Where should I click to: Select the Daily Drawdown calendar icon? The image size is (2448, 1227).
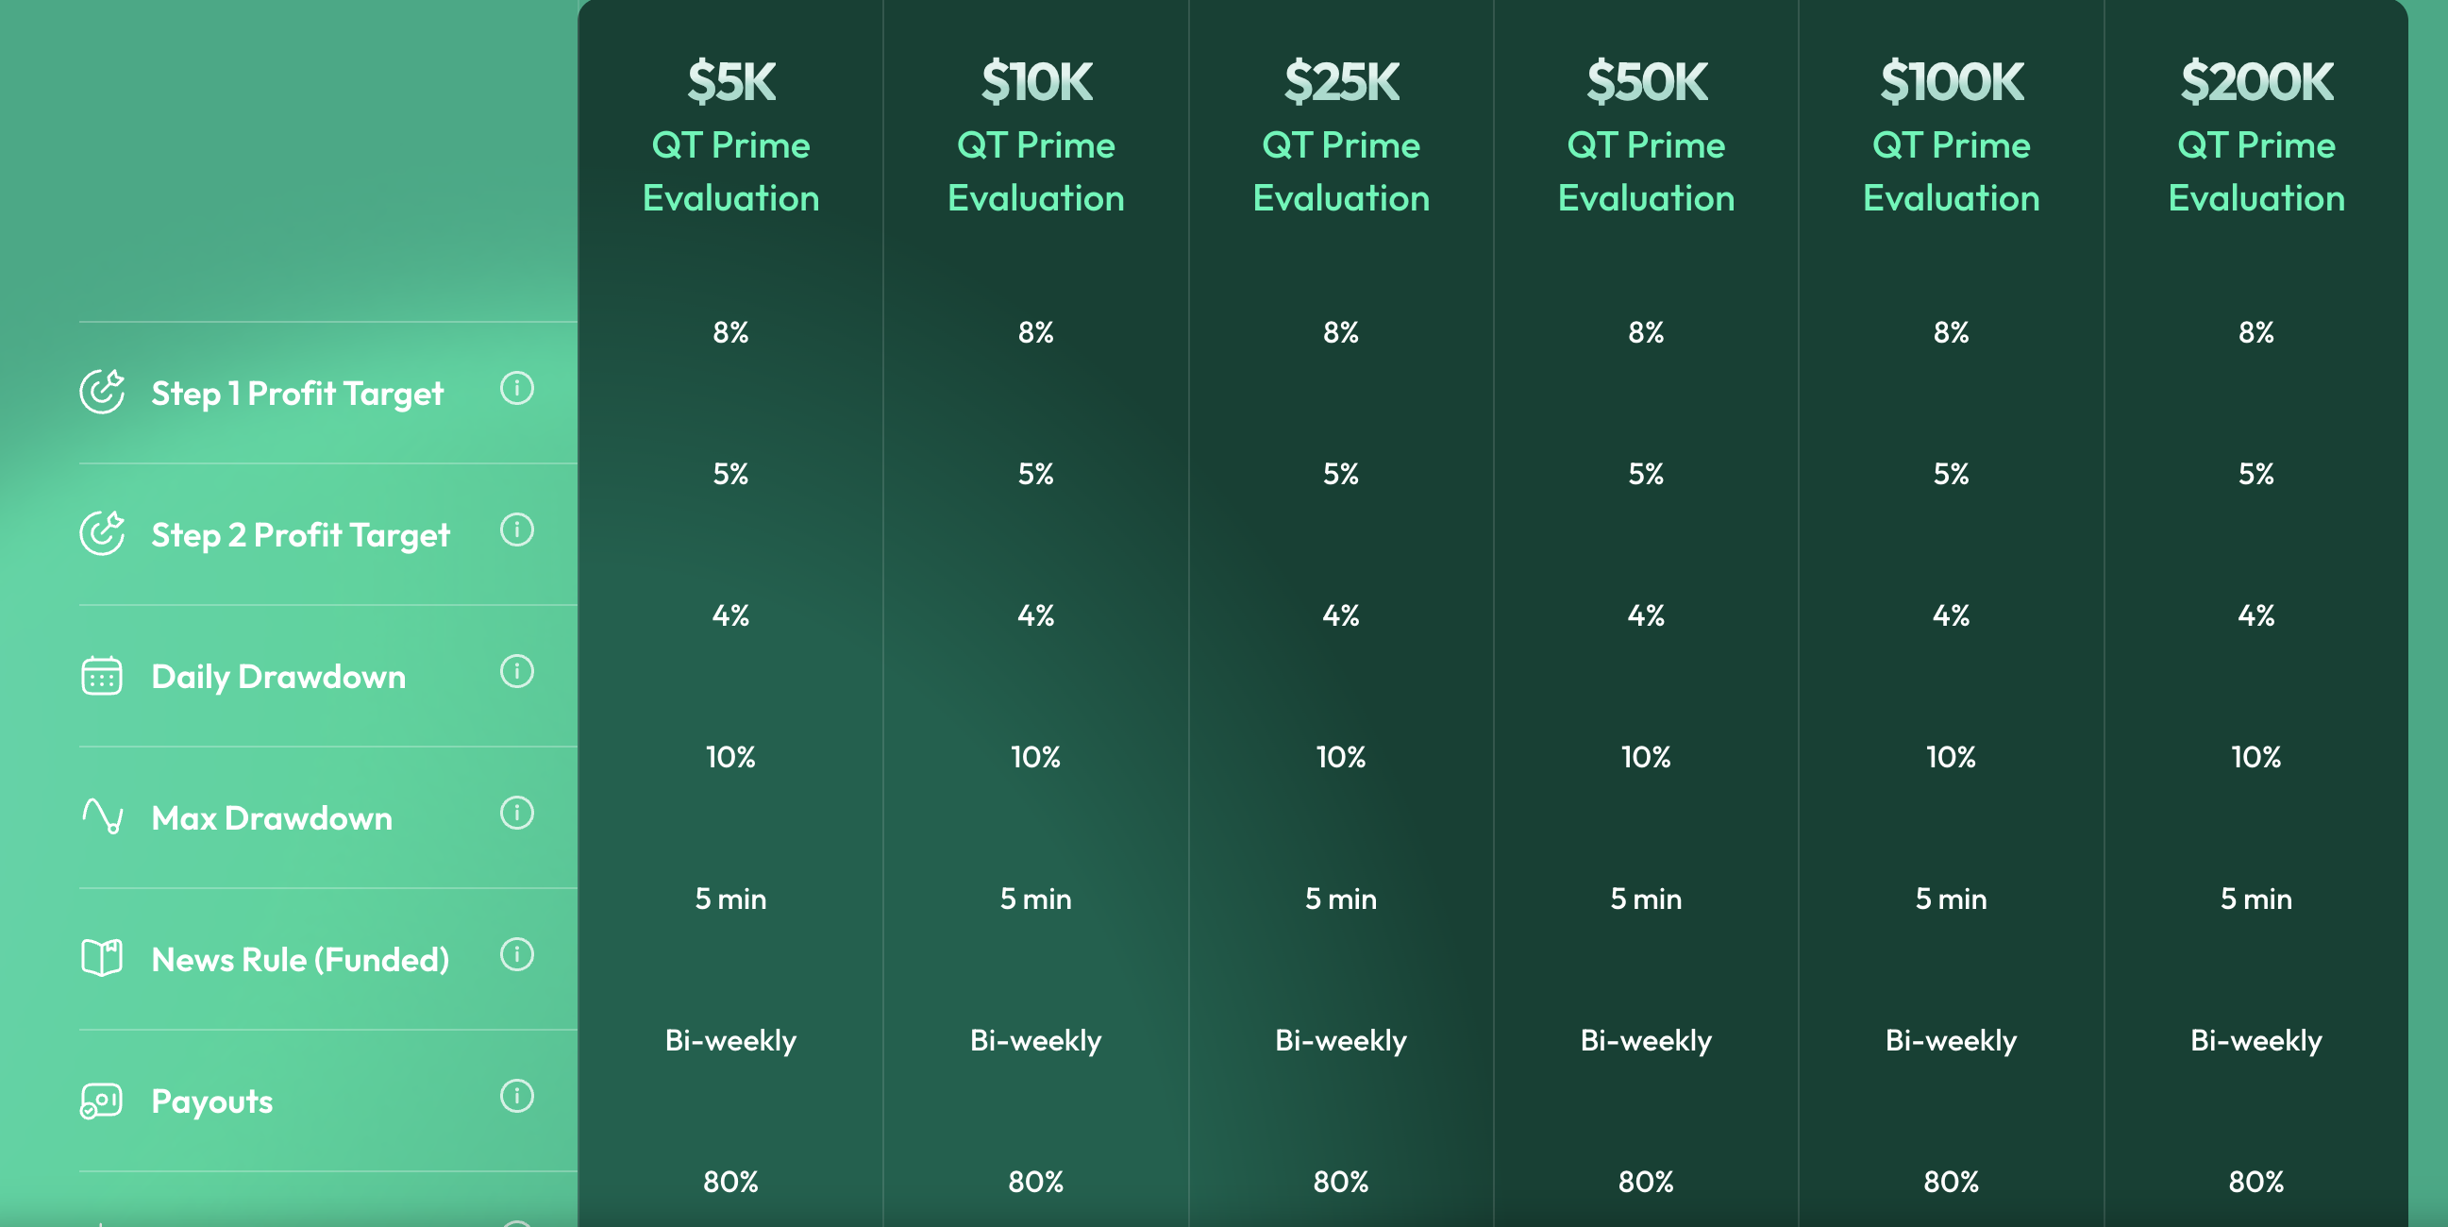pos(102,676)
